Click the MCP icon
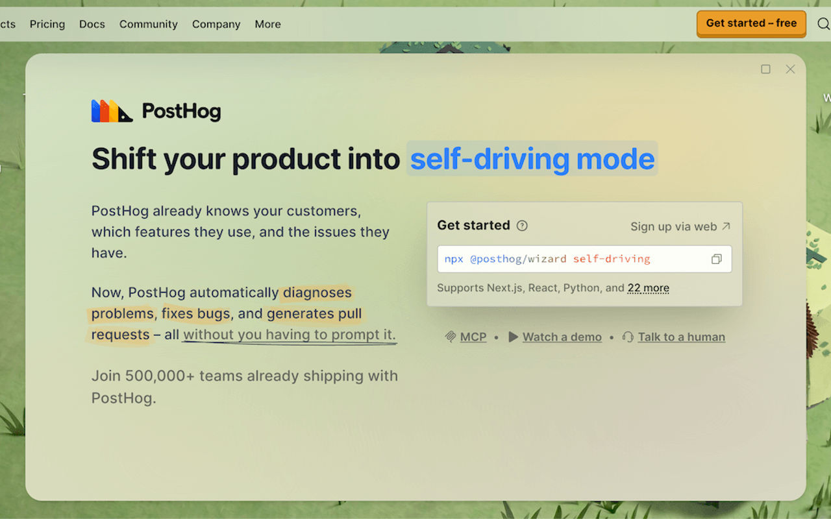 [451, 337]
